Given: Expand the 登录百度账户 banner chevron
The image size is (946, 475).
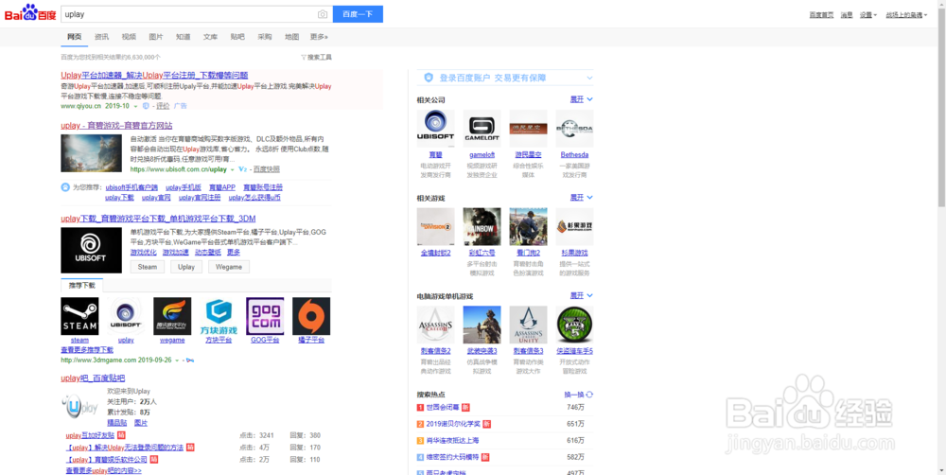Looking at the screenshot, I should click(589, 78).
